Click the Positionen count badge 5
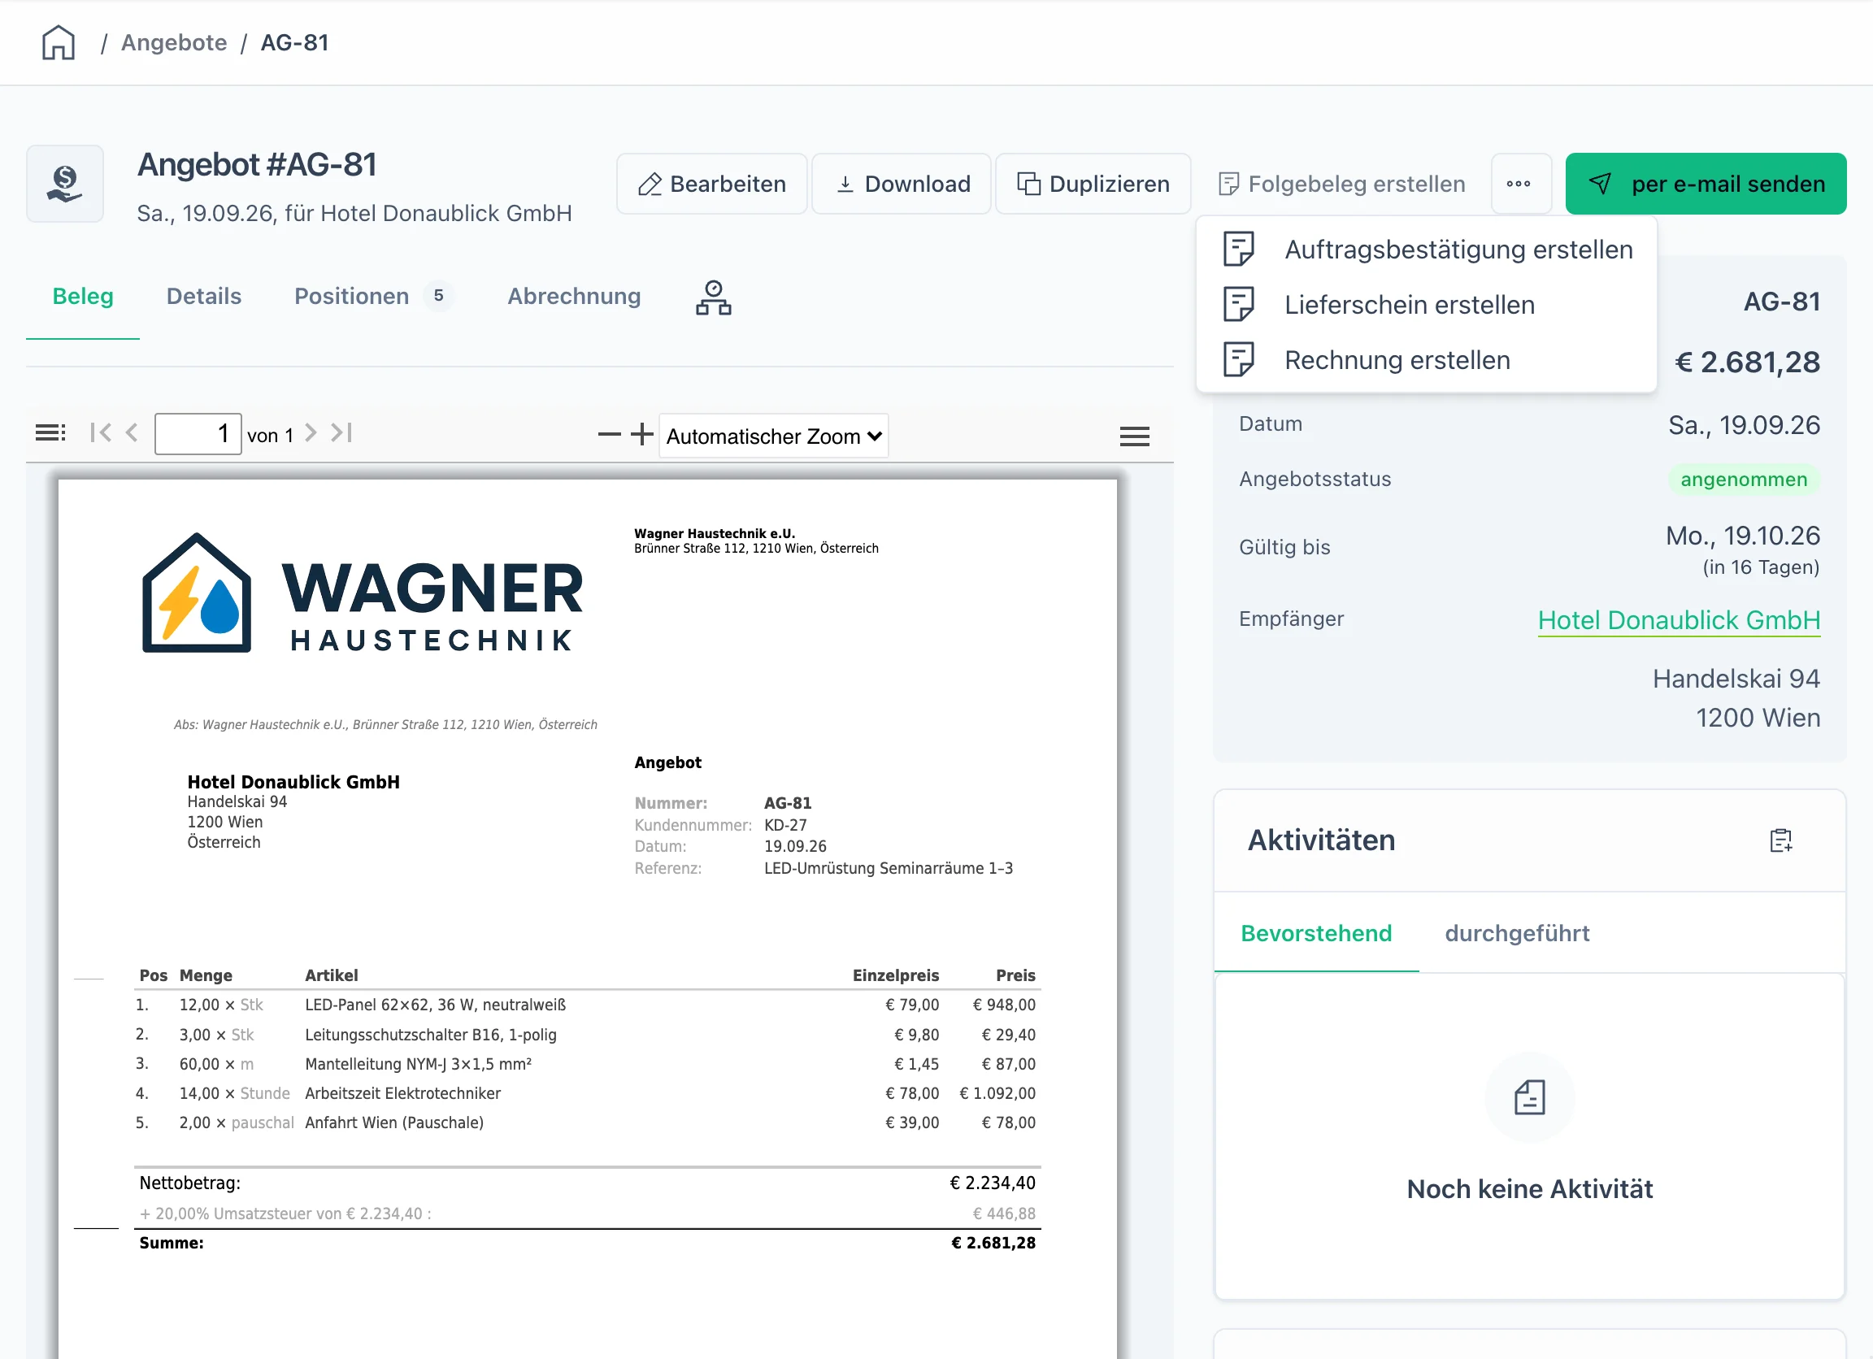 click(x=438, y=296)
